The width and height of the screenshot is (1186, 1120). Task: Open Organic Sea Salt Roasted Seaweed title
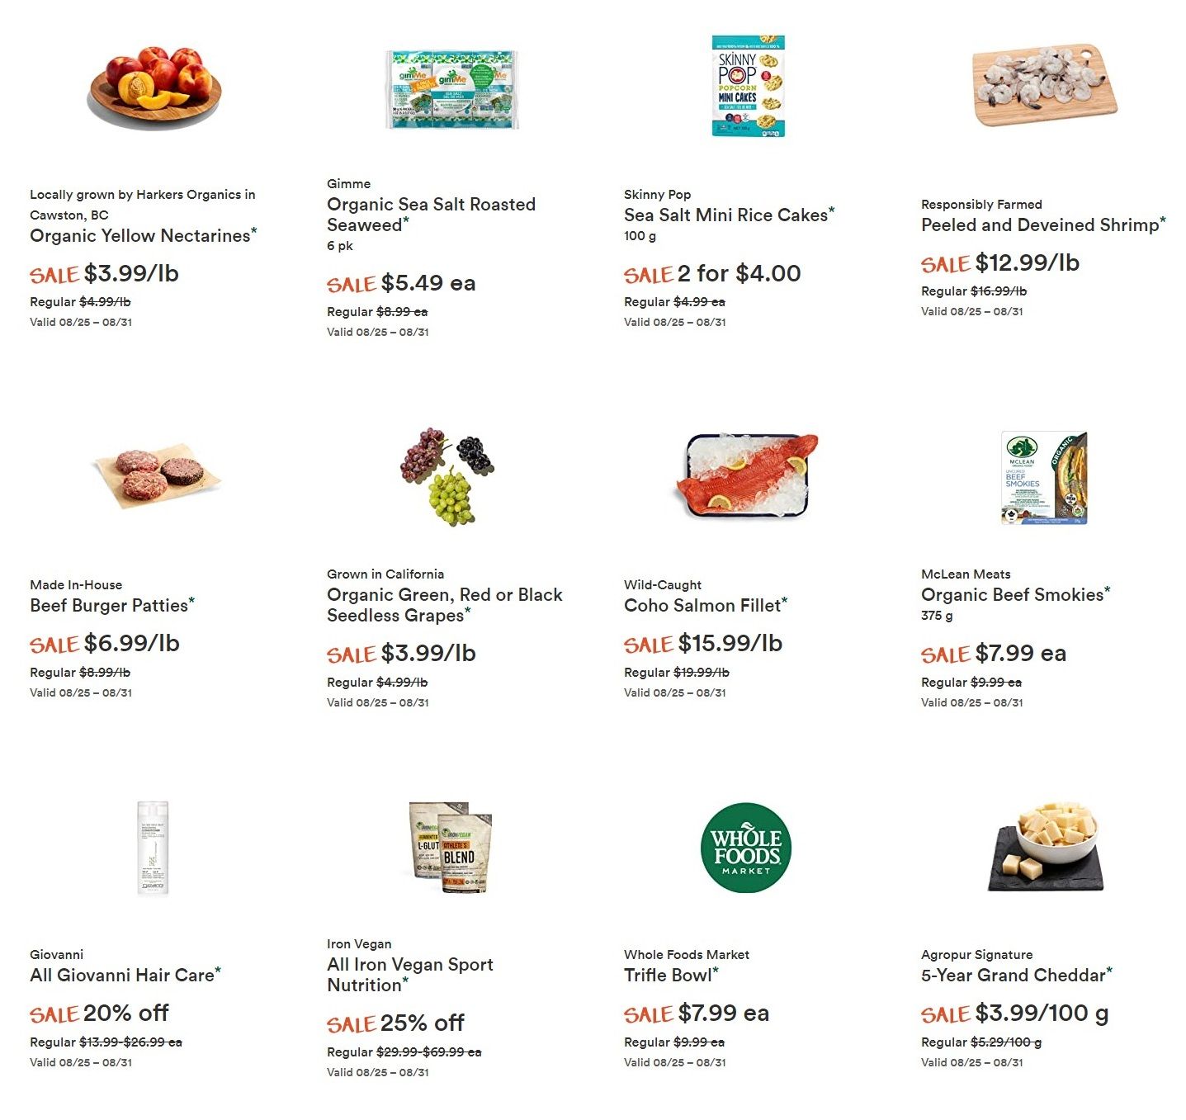(x=431, y=215)
